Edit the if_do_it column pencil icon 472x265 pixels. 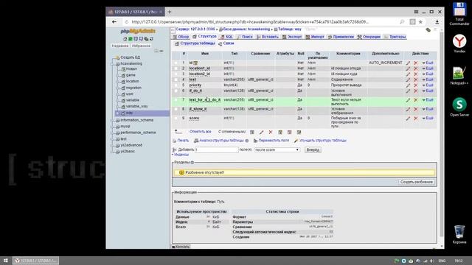click(408, 91)
